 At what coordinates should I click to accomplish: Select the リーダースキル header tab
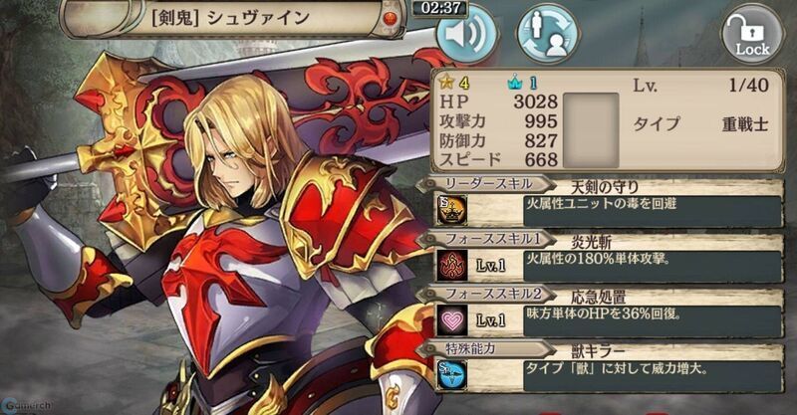[487, 184]
